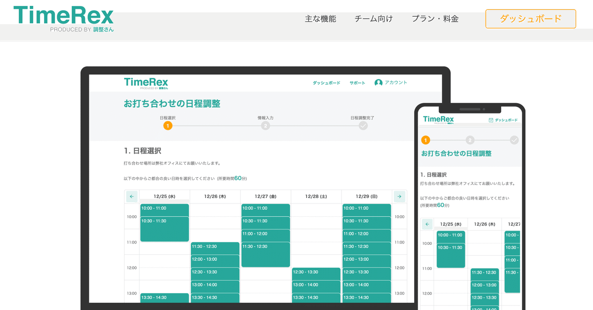Image resolution: width=593 pixels, height=310 pixels.
Task: Open the チーム向け navigation item
Action: [x=374, y=19]
